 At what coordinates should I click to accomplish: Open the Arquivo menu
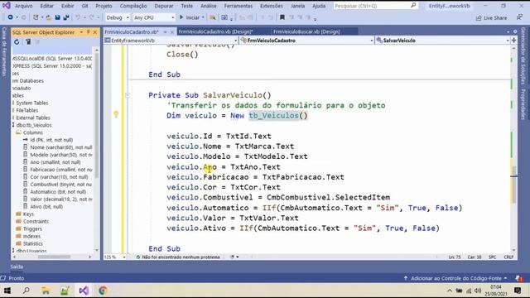[x=24, y=6]
